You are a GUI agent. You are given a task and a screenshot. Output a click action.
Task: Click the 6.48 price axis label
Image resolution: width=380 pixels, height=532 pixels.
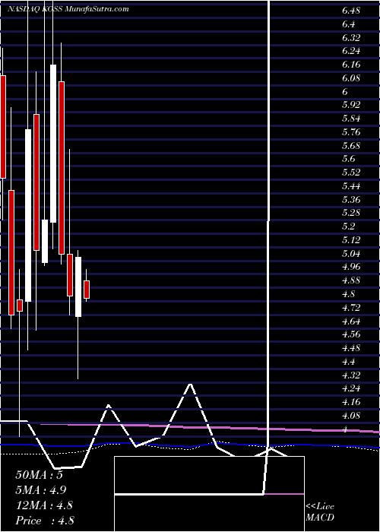351,11
